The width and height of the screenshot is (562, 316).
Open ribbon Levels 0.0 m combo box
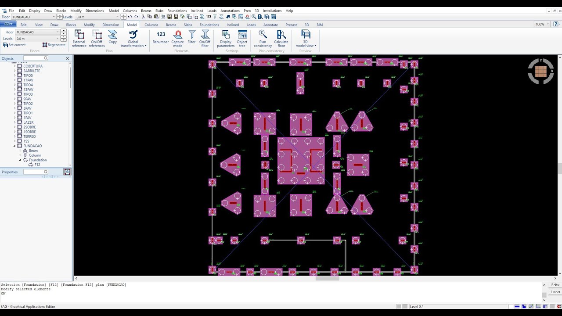click(38, 39)
